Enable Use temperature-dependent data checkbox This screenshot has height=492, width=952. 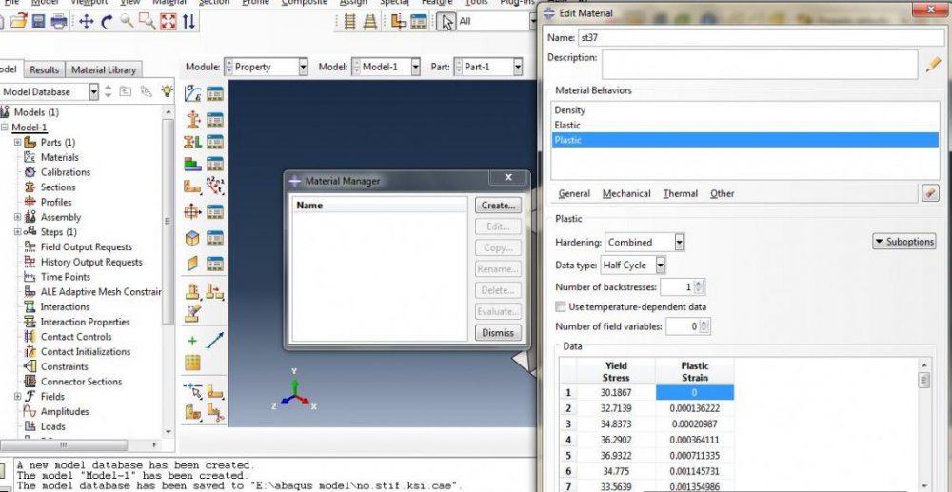[x=561, y=306]
